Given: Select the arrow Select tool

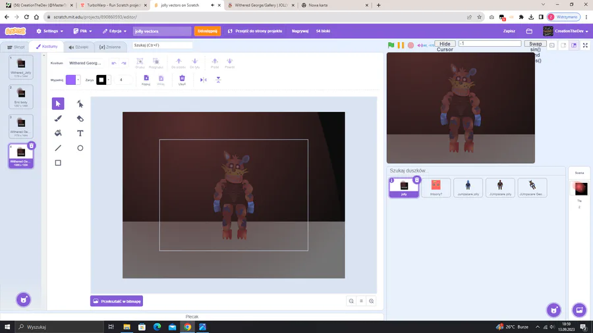Looking at the screenshot, I should click(58, 103).
